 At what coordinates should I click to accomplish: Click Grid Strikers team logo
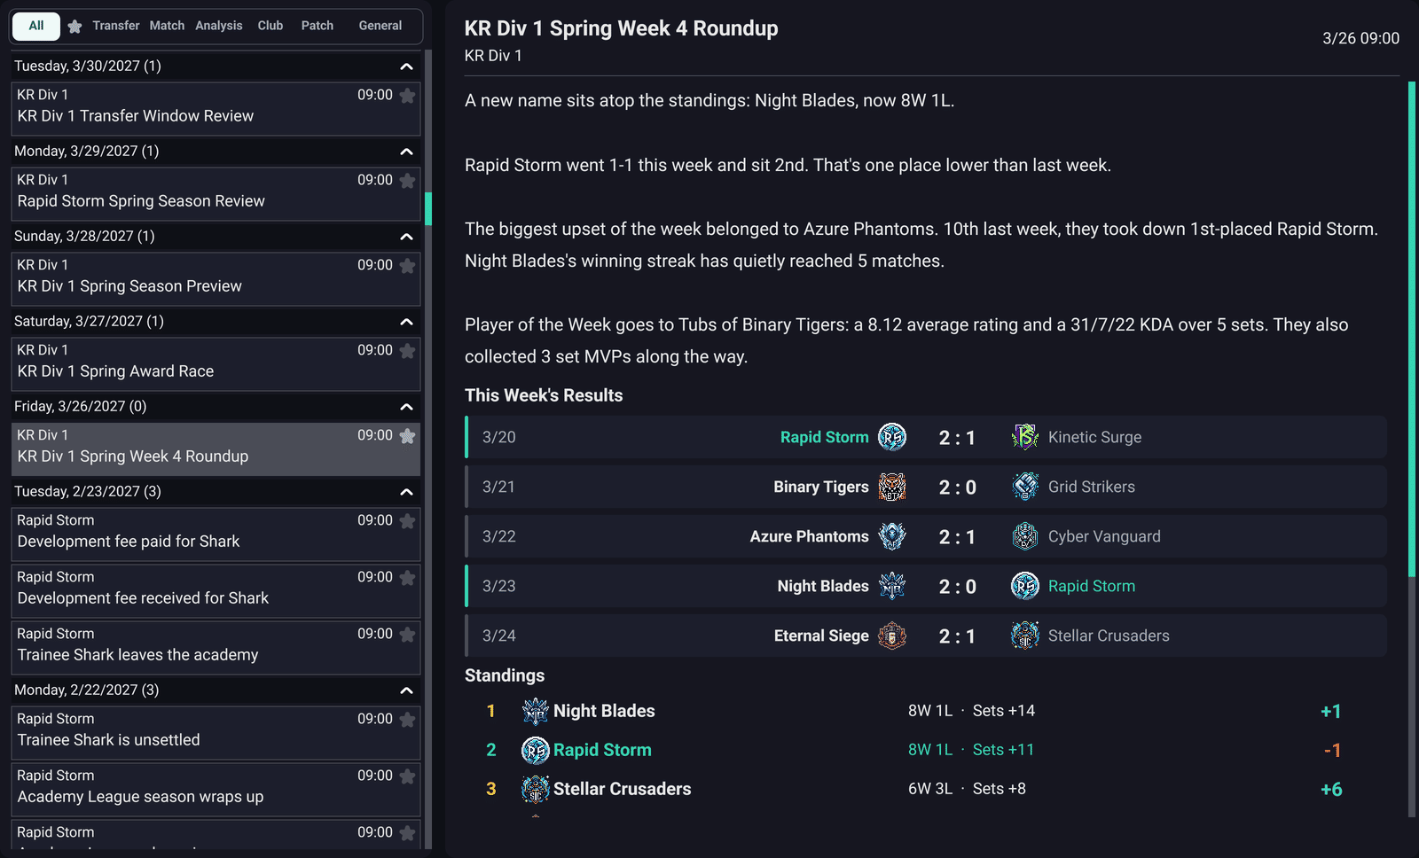click(x=1025, y=487)
